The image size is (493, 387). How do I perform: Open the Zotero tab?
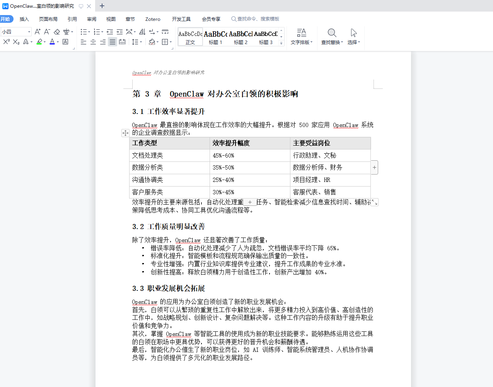click(x=153, y=19)
